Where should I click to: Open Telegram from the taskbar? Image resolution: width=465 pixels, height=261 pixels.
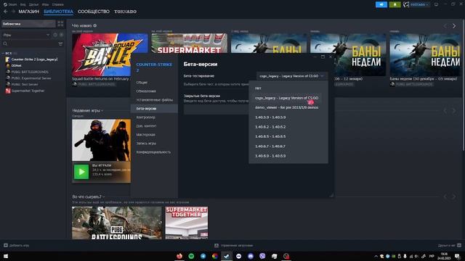[203, 256]
